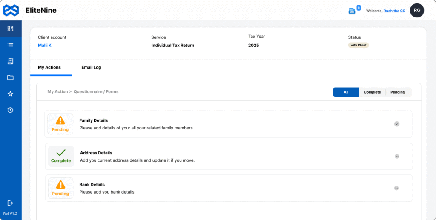Switch to the Email Log tab
The height and width of the screenshot is (220, 436).
tap(91, 67)
